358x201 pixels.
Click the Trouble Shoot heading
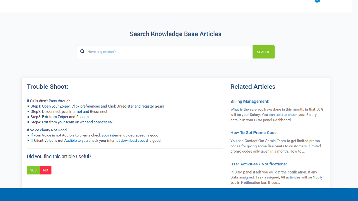pyautogui.click(x=47, y=87)
